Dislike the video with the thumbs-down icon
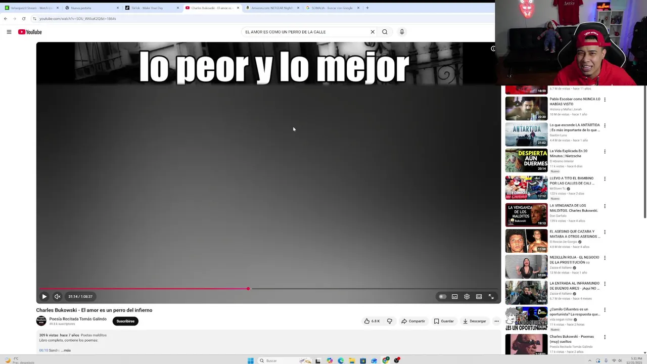 389,321
